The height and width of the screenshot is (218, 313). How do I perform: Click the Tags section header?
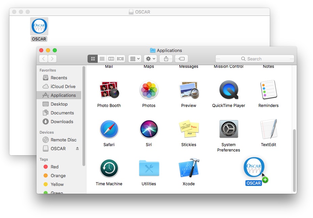[x=44, y=159]
